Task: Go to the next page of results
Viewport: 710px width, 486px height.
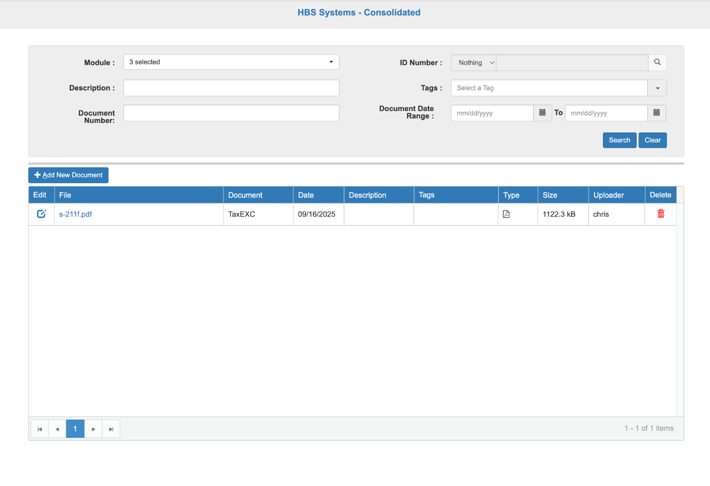Action: point(93,429)
